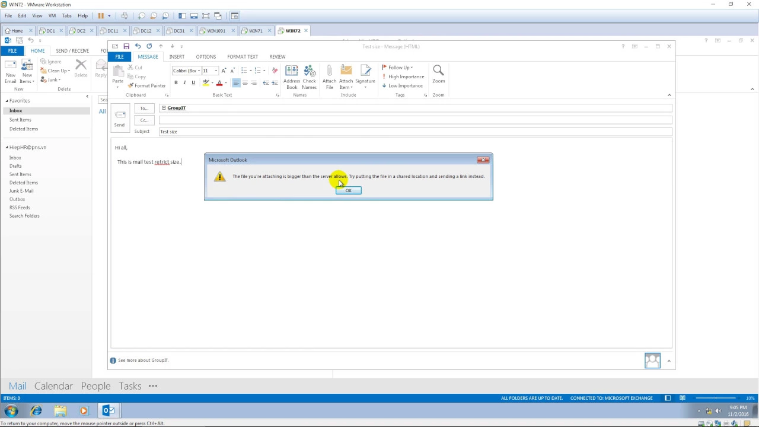Click the Cc recipients field
Image resolution: width=759 pixels, height=427 pixels.
(415, 120)
